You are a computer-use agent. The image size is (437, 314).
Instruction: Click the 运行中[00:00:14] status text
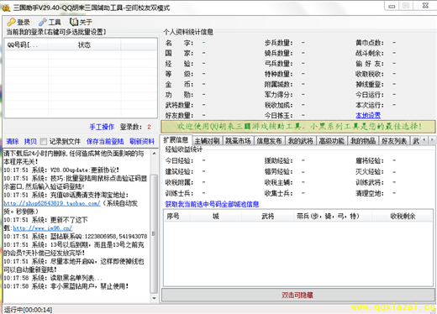pyautogui.click(x=28, y=310)
